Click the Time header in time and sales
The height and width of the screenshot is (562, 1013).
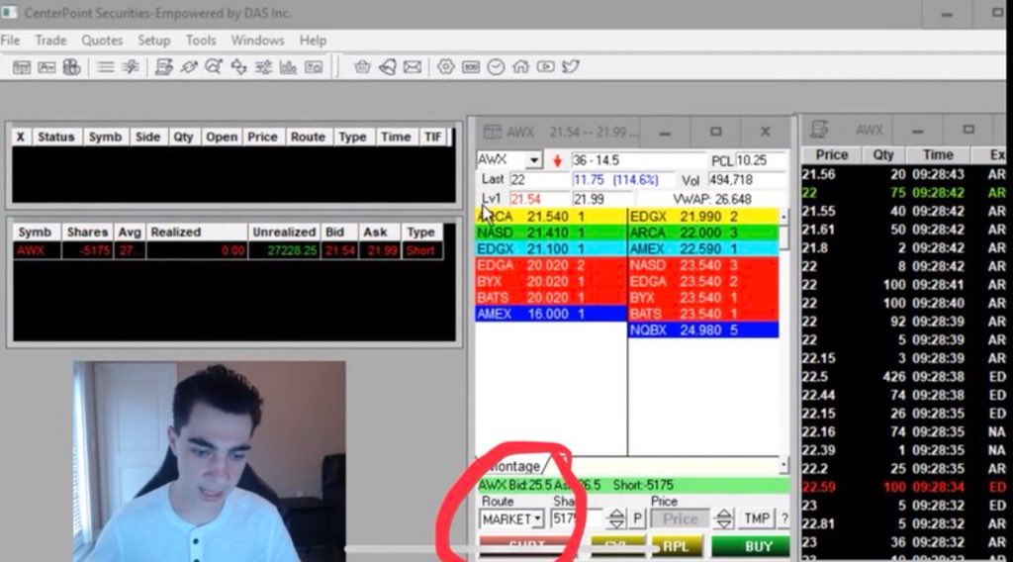(938, 155)
